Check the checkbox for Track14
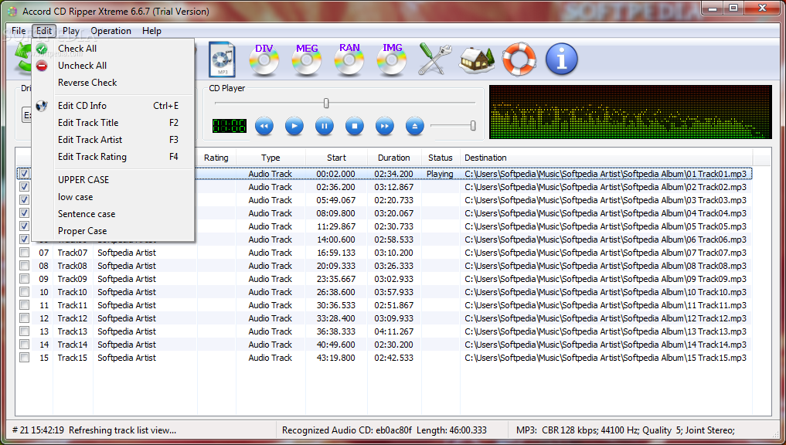 (x=24, y=344)
